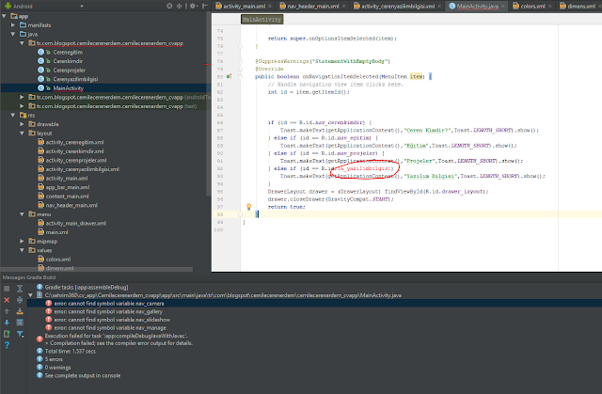Screen dimensions: 602x394
Task: Switch to the dimens.xml editor tab
Action: point(578,7)
